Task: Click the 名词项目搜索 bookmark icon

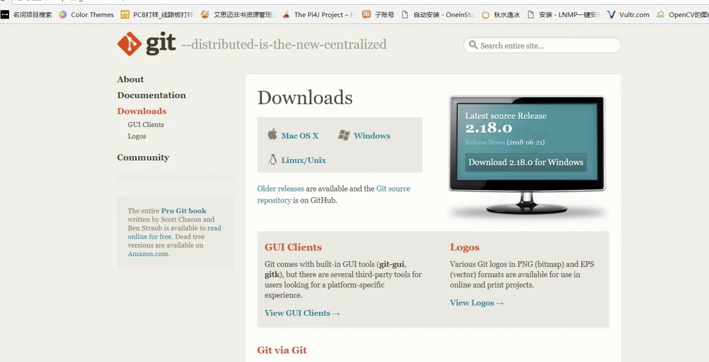Action: click(5, 14)
